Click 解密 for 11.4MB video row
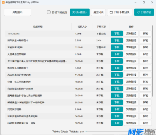Screen dimensions: 156x135 [146, 75]
